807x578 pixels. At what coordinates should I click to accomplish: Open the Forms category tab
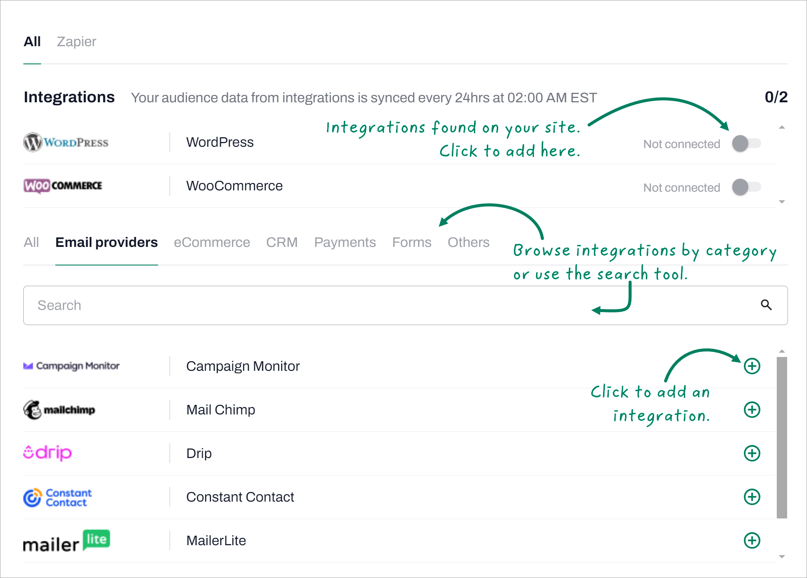coord(411,242)
